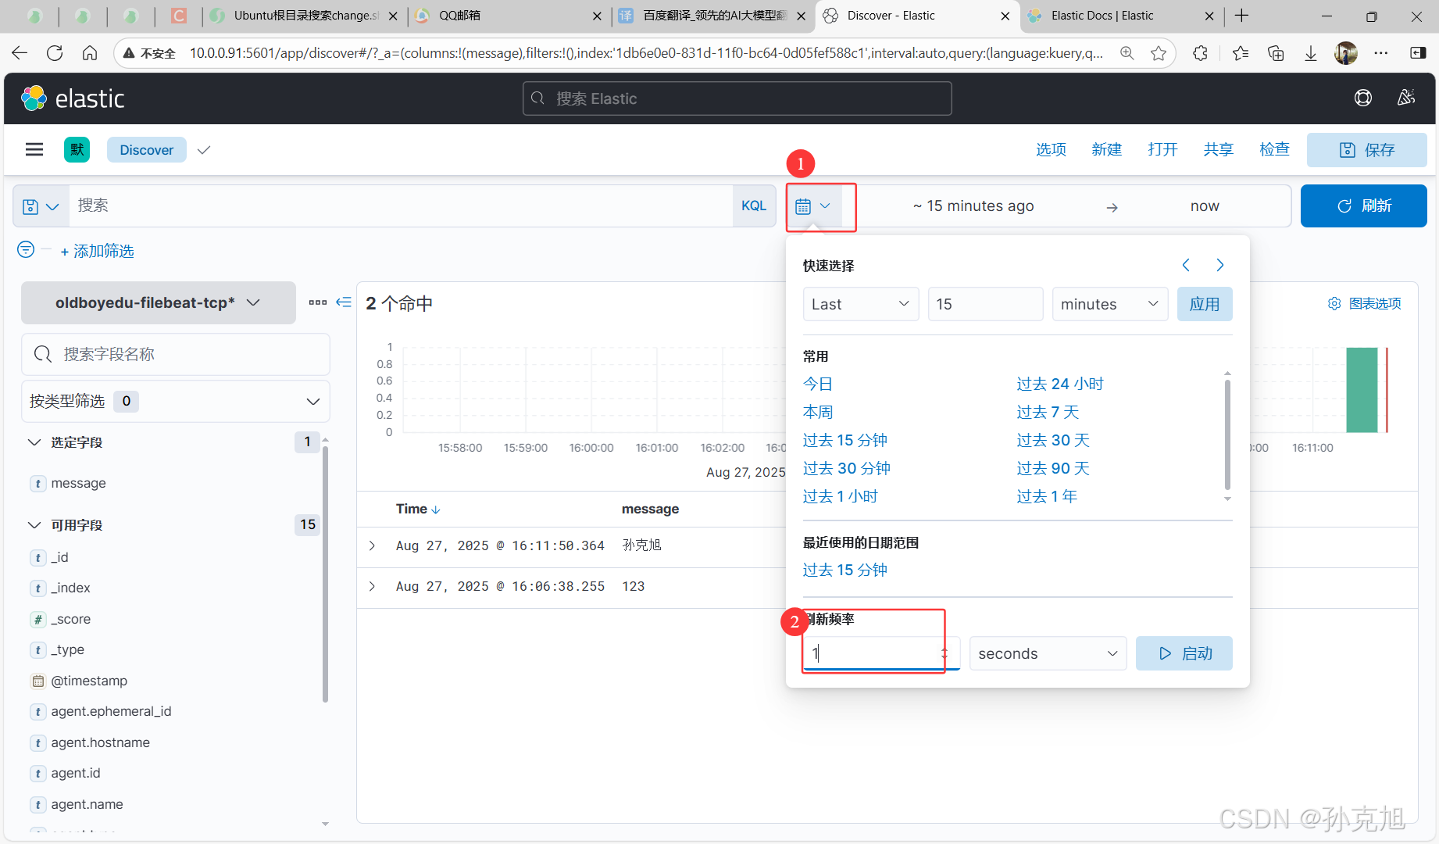Sort by the Time column header
This screenshot has height=844, width=1439.
pos(418,509)
